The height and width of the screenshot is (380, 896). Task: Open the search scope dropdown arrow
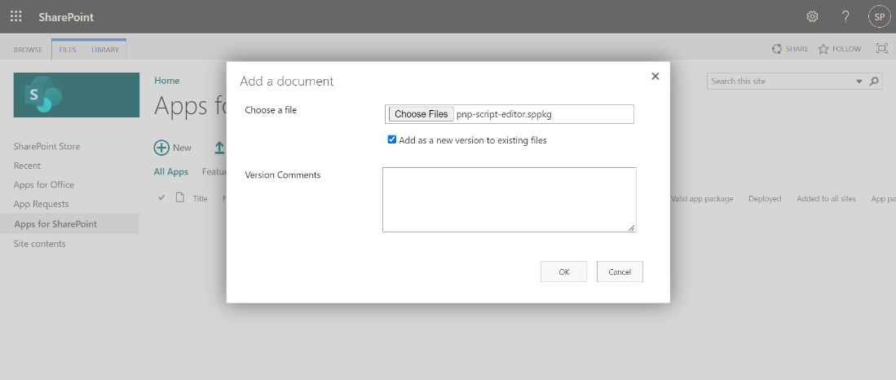(858, 82)
